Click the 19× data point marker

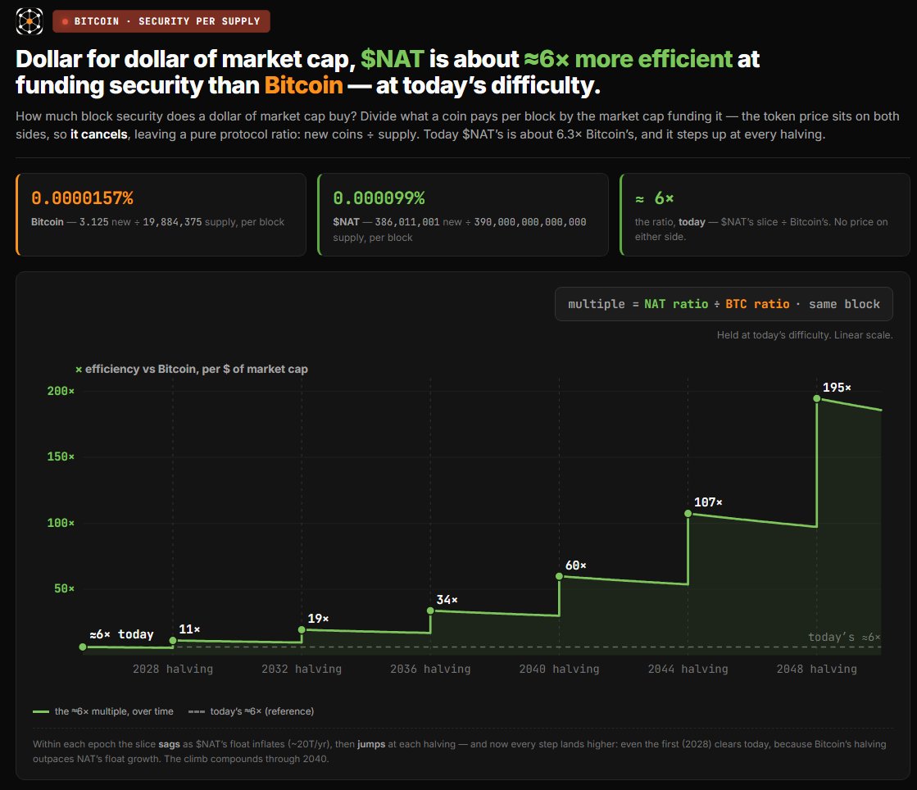302,629
